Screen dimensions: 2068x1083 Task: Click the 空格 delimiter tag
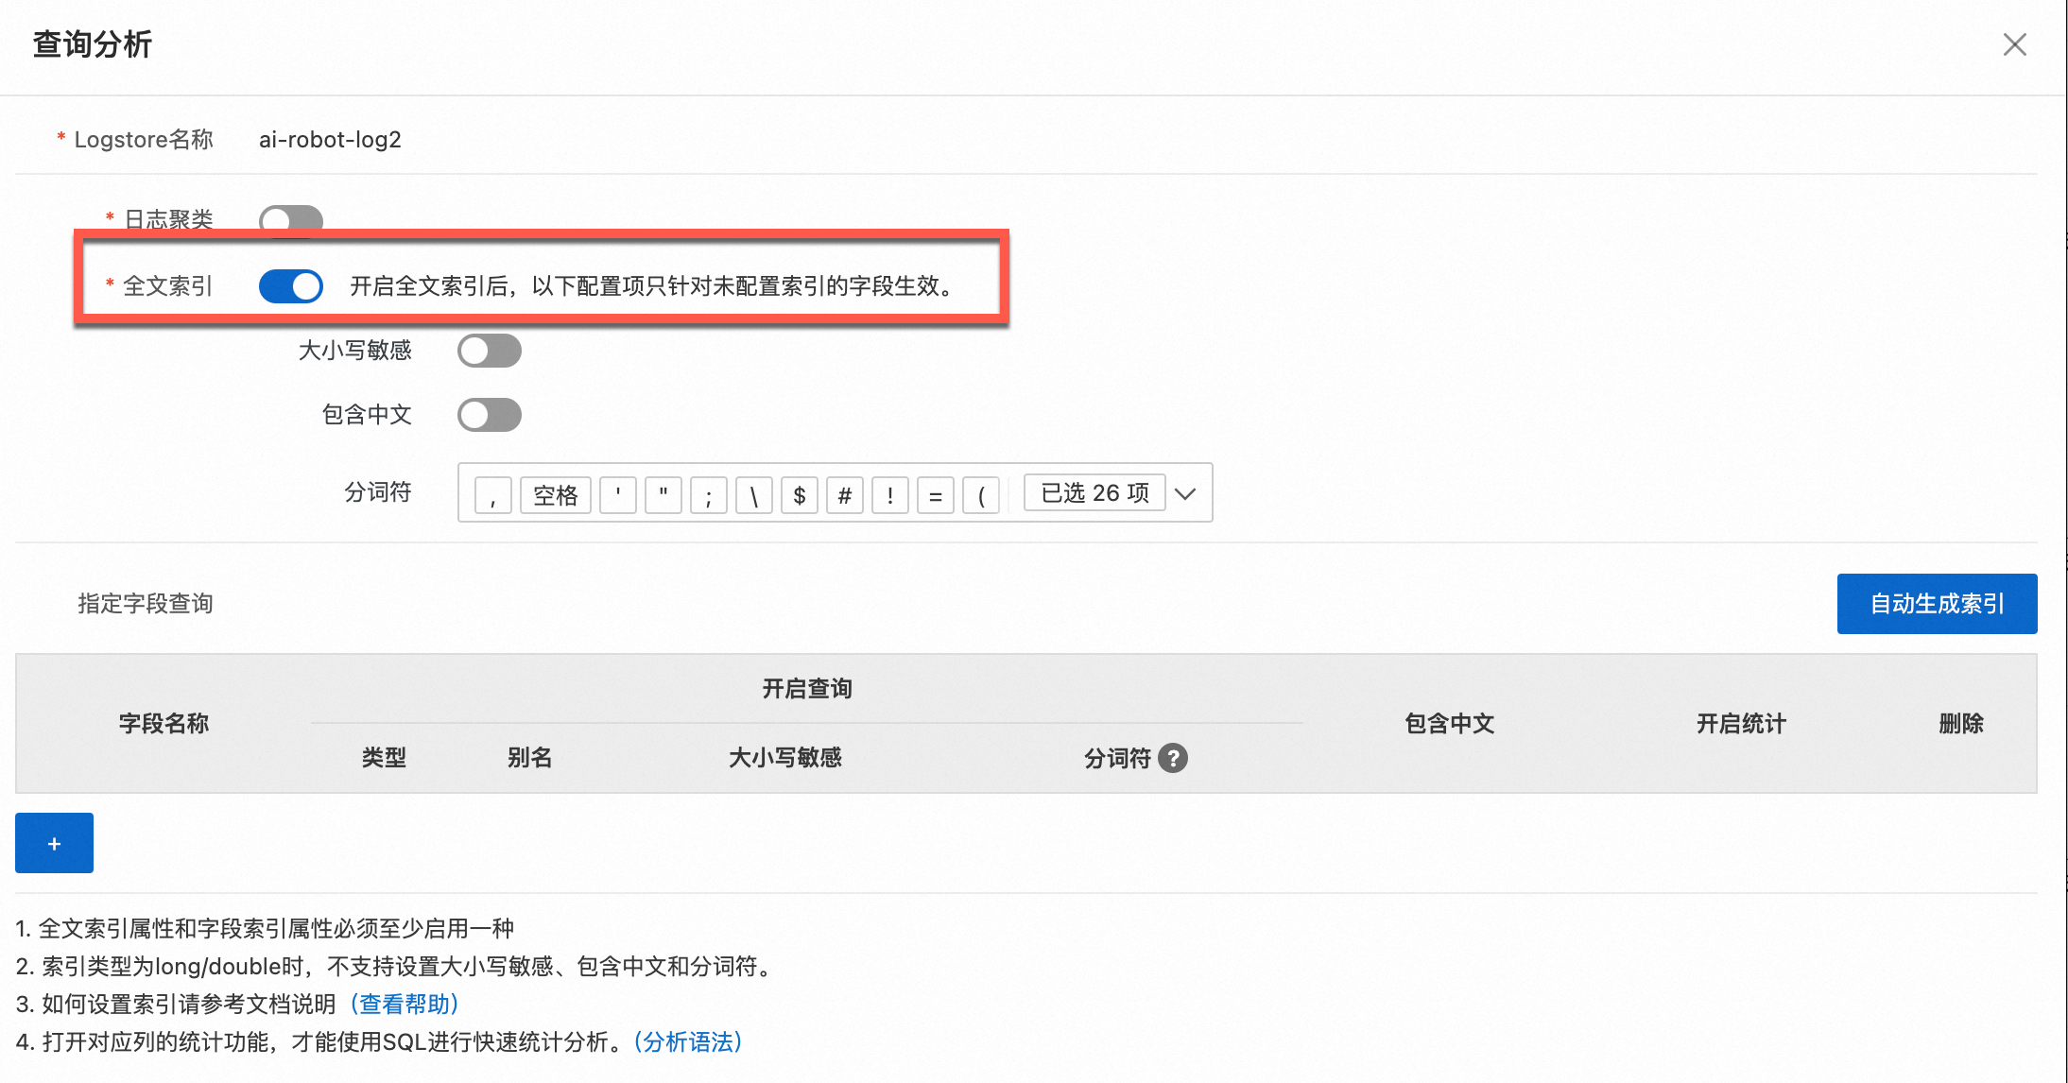(x=555, y=494)
